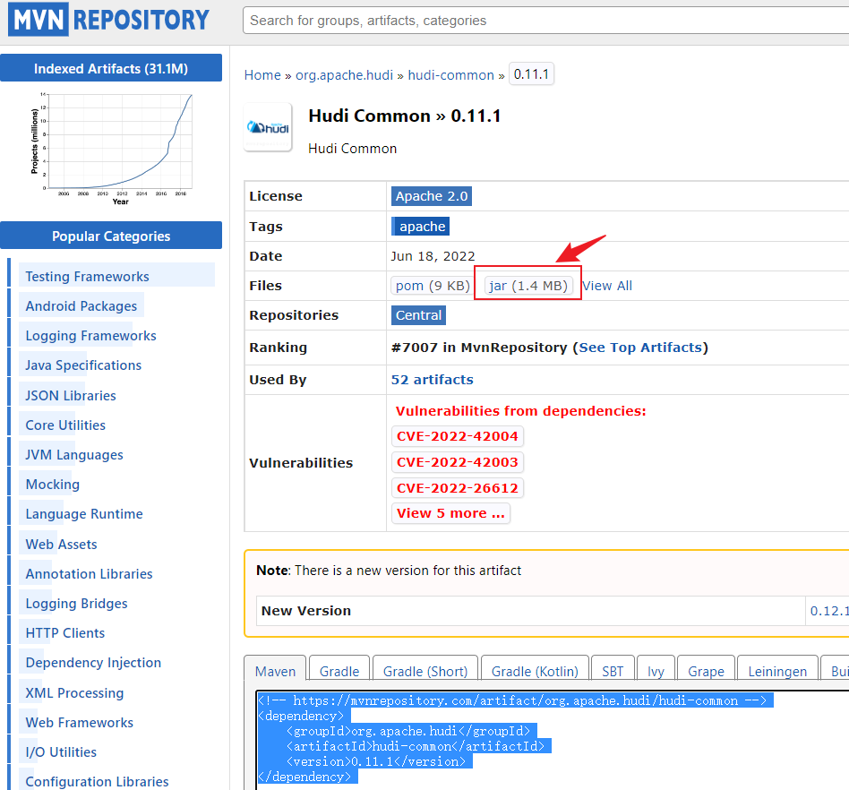849x790 pixels.
Task: Click the Jun 18, 2022 date value
Action: pos(433,256)
